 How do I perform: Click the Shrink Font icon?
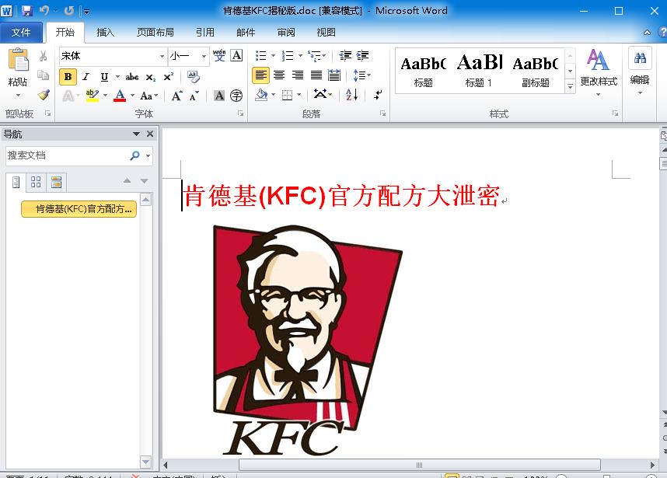click(x=194, y=96)
